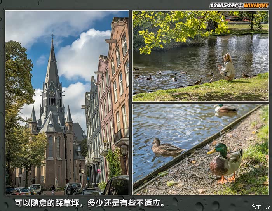
Task: Click the Chinese caption text below the photos
Action: click(89, 203)
